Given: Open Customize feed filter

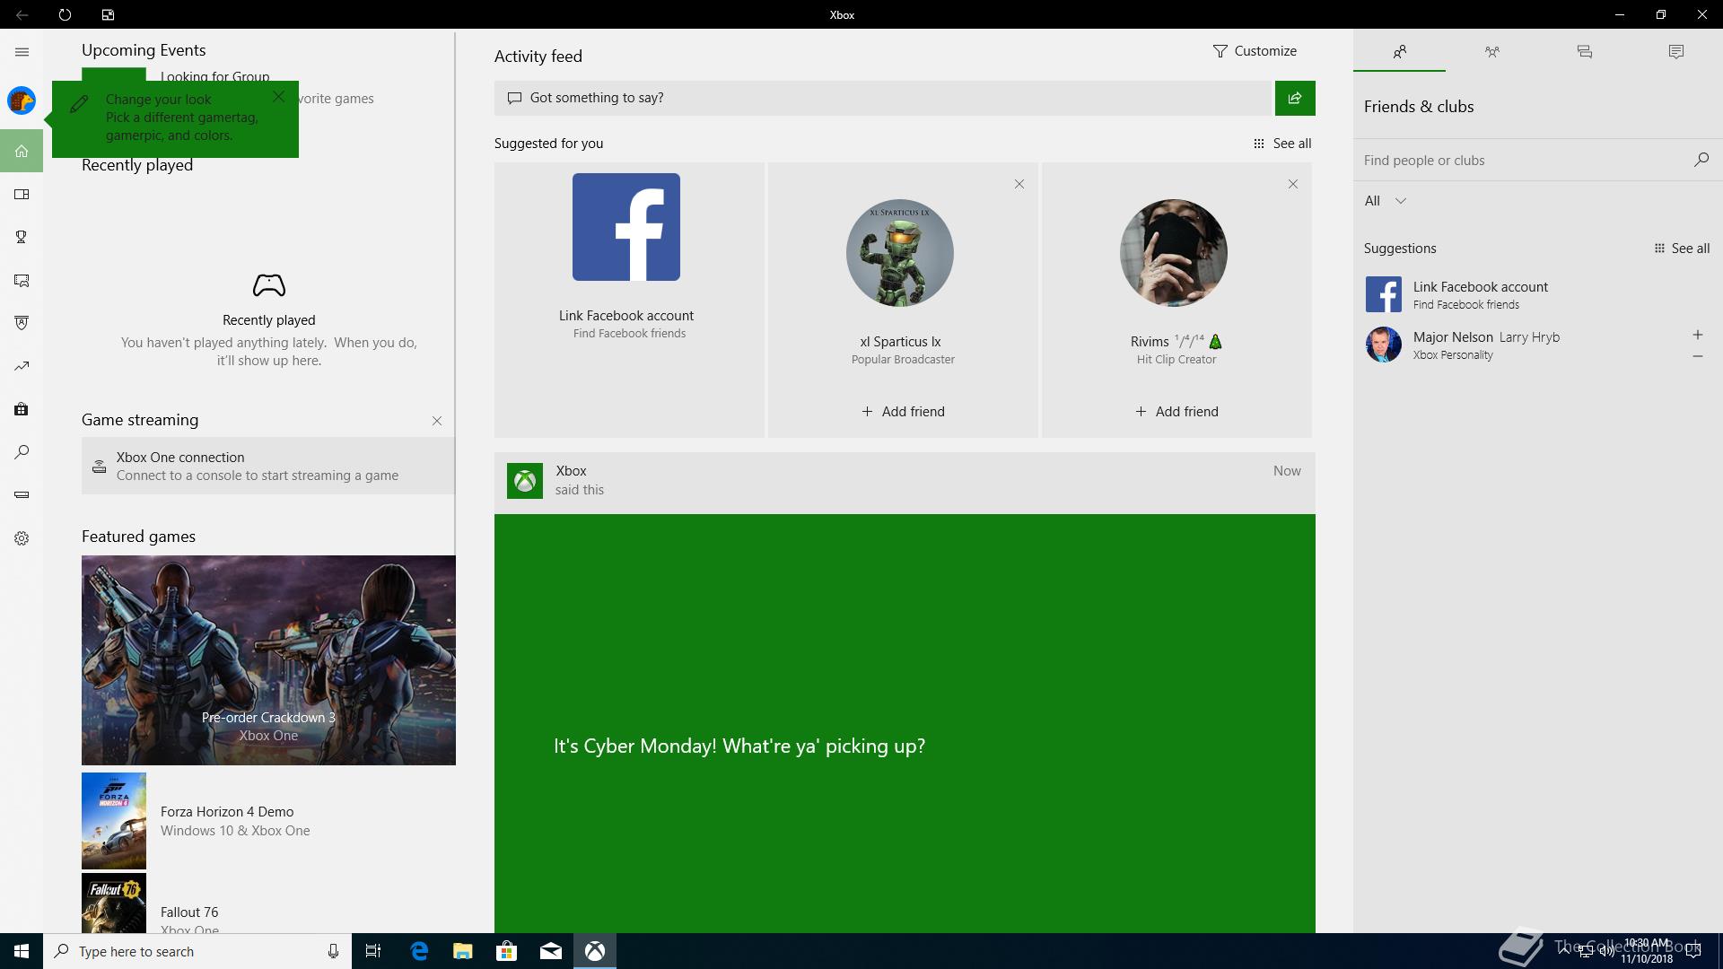Looking at the screenshot, I should (1255, 51).
